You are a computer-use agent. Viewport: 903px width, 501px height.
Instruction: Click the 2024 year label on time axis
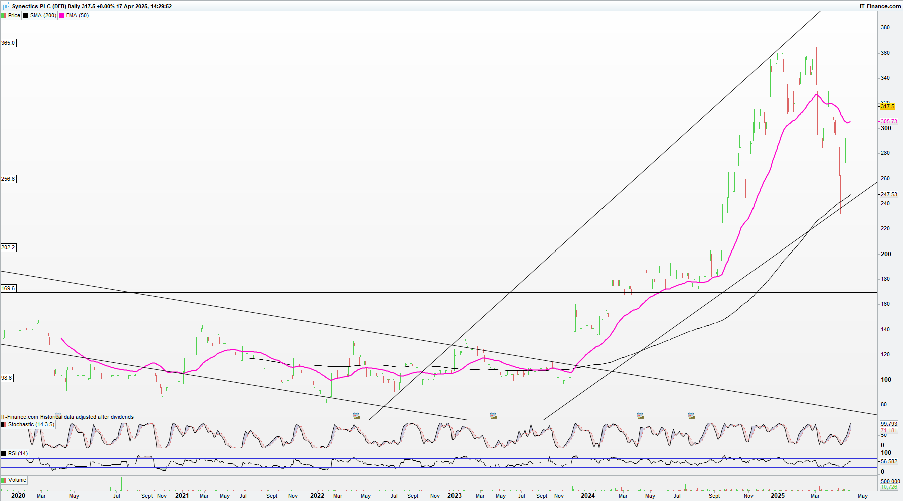pos(588,496)
